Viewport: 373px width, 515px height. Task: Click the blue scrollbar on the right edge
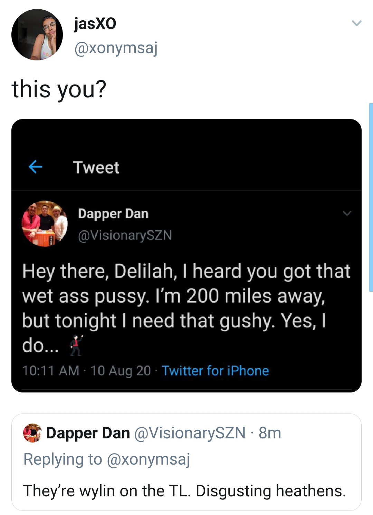[371, 197]
